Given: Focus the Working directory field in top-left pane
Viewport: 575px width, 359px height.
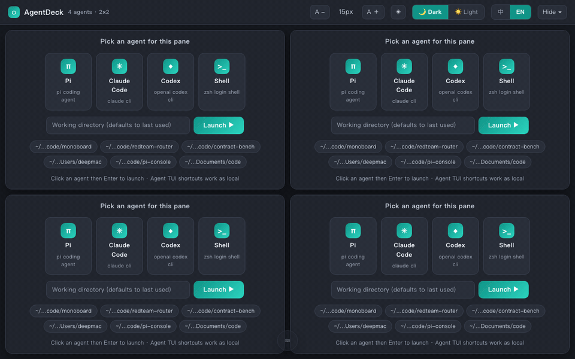Looking at the screenshot, I should click(x=118, y=125).
